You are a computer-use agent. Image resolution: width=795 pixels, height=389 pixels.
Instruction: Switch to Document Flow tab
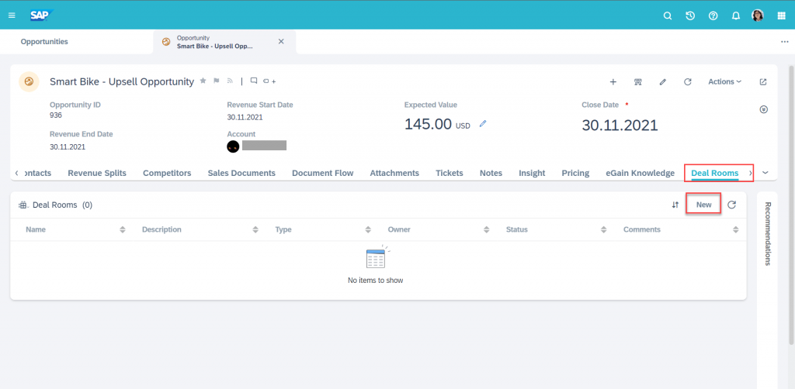(322, 173)
